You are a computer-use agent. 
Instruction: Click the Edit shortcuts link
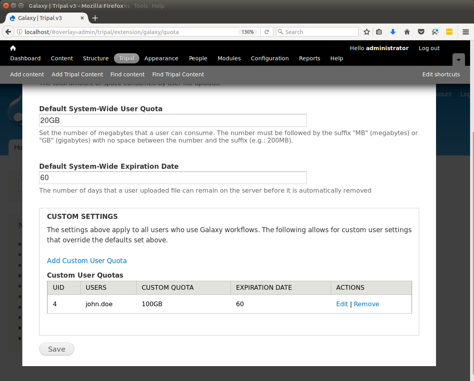441,74
